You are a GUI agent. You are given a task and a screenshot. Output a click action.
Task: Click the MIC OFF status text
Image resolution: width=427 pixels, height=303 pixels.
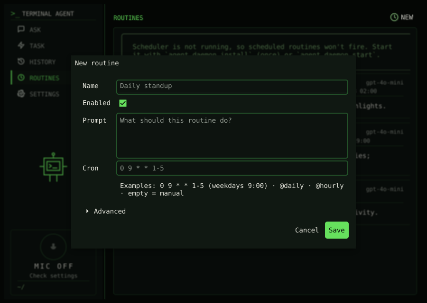coord(53,266)
